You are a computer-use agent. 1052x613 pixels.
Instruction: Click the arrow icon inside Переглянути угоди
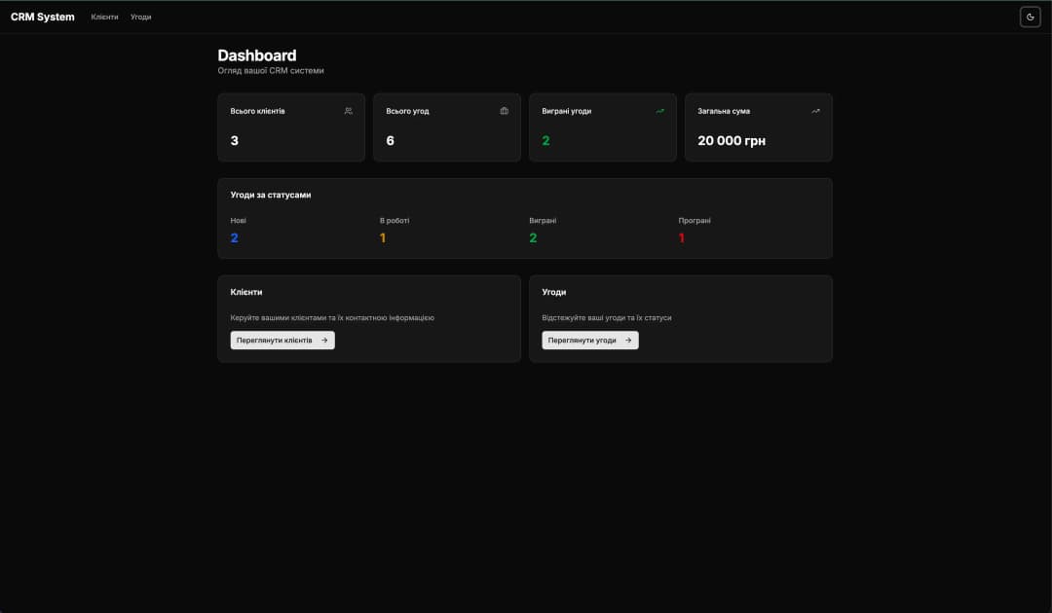coord(628,341)
